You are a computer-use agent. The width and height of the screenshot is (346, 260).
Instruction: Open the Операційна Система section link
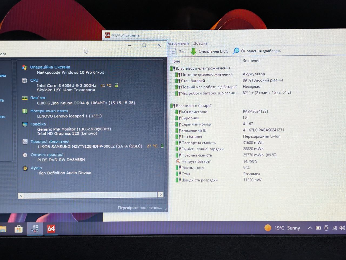(50, 67)
